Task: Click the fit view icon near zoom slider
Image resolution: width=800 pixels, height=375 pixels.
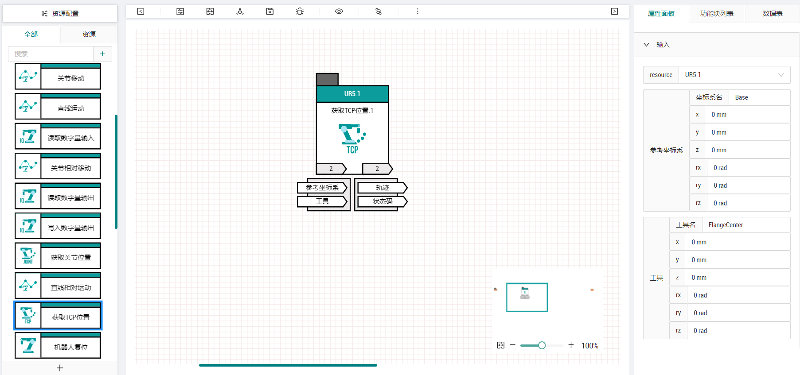Action: [501, 345]
